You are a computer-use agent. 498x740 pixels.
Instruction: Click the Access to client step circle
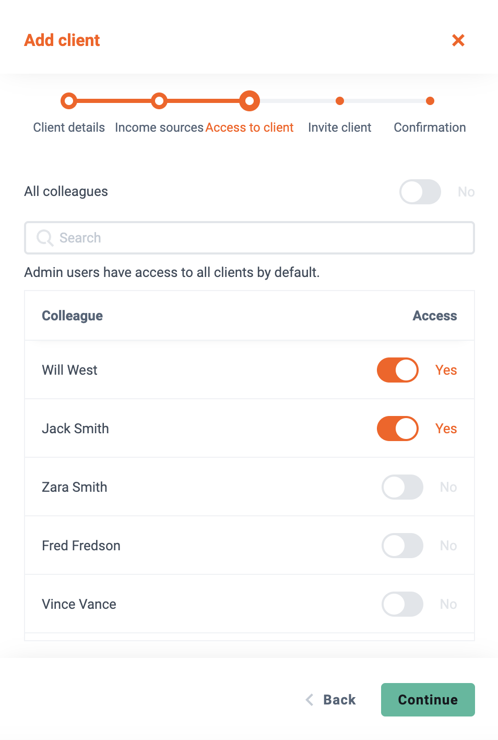click(250, 101)
